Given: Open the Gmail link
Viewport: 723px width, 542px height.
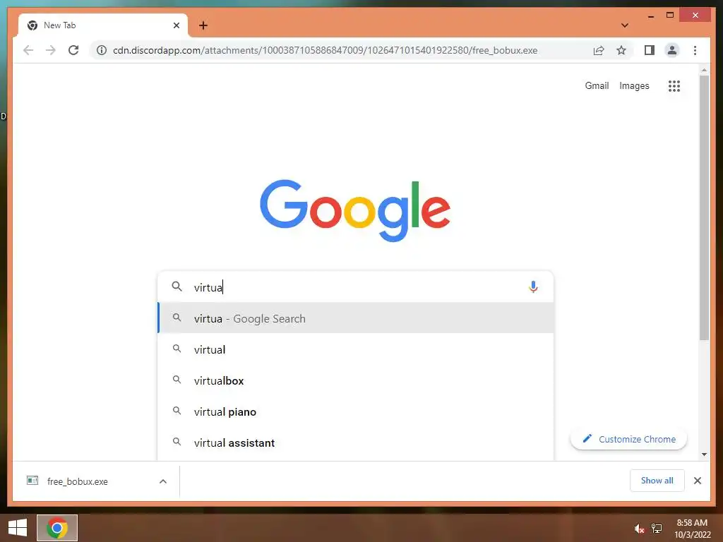Looking at the screenshot, I should coord(597,85).
